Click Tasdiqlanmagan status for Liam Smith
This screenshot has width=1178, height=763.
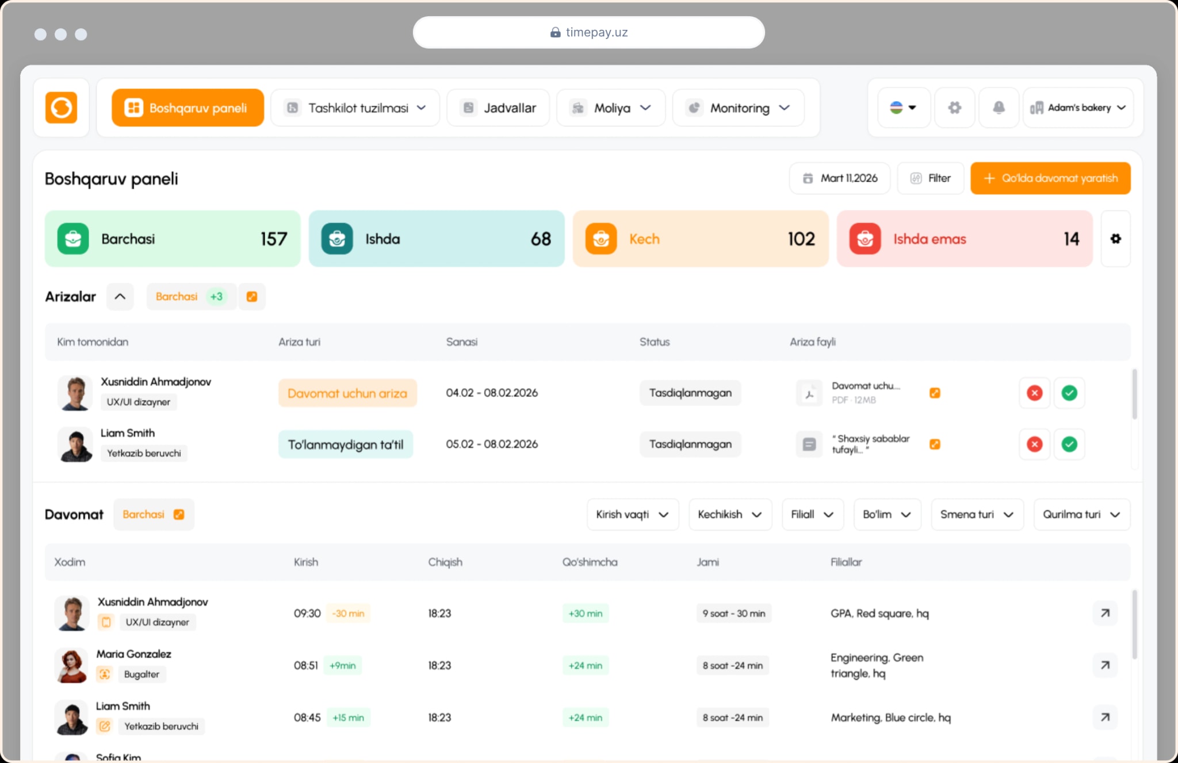[x=690, y=444]
